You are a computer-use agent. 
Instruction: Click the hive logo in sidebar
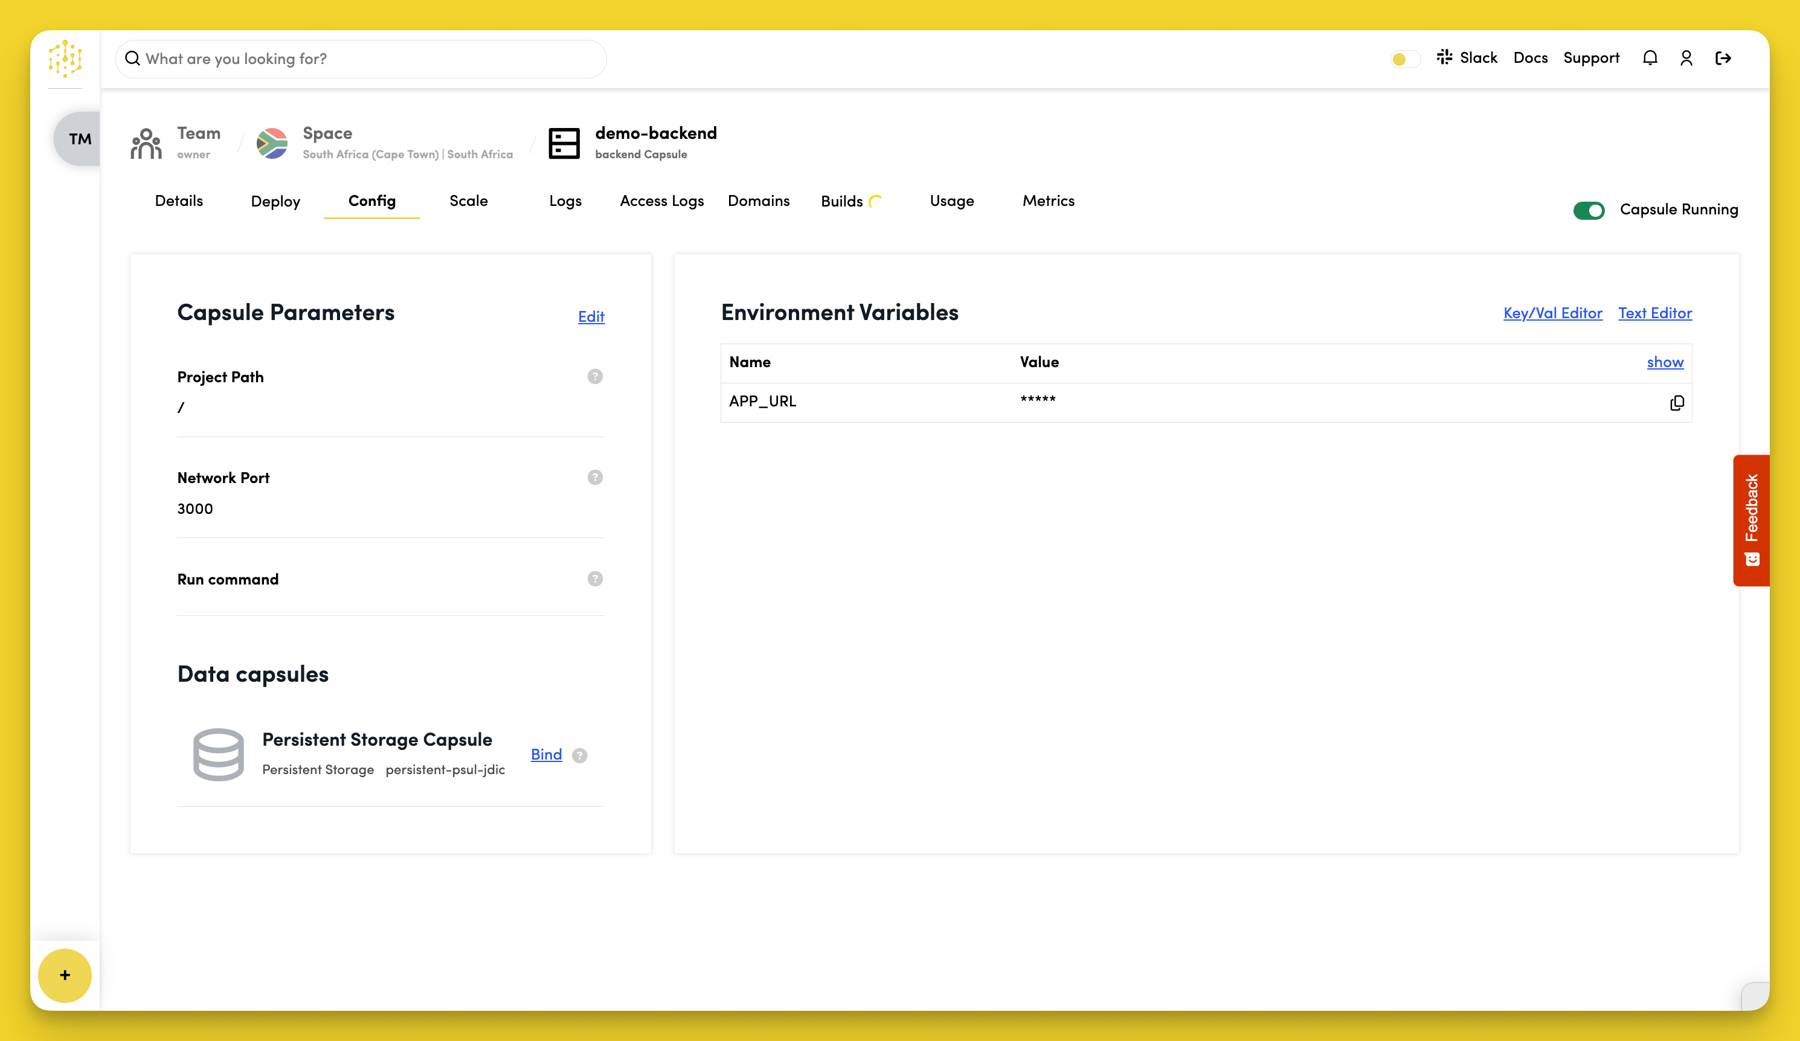65,59
